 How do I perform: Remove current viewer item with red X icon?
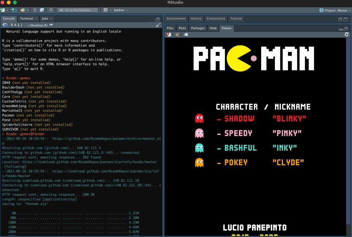click(169, 34)
